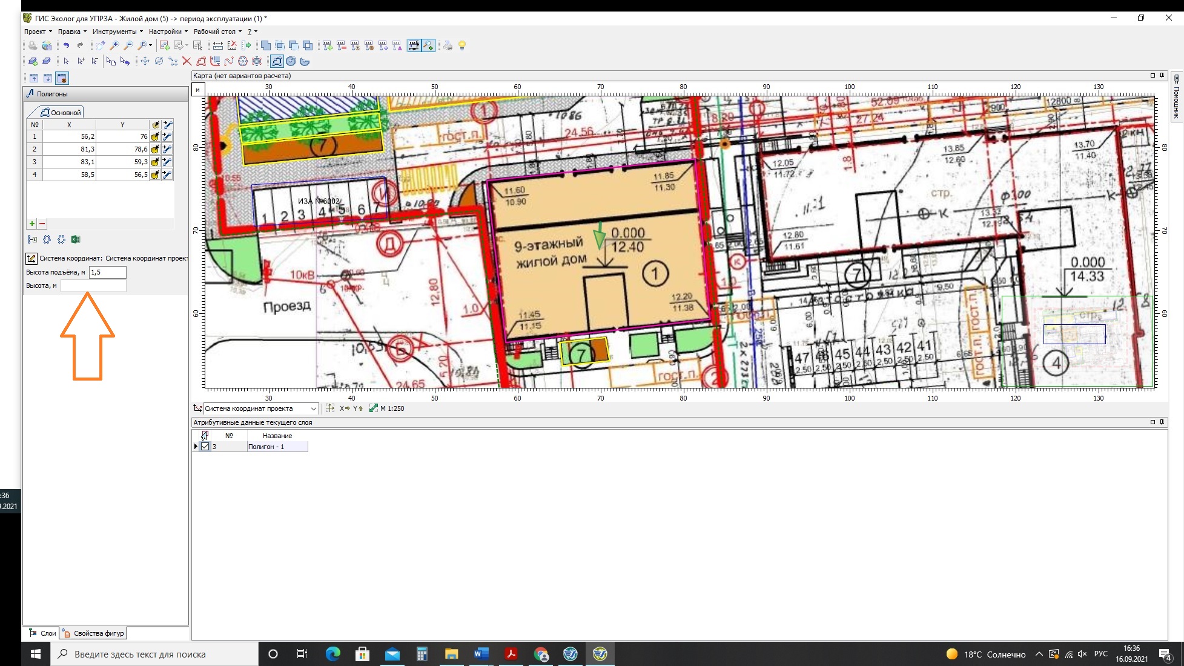This screenshot has width=1184, height=666.
Task: Click the lightbulb hint icon
Action: click(462, 45)
